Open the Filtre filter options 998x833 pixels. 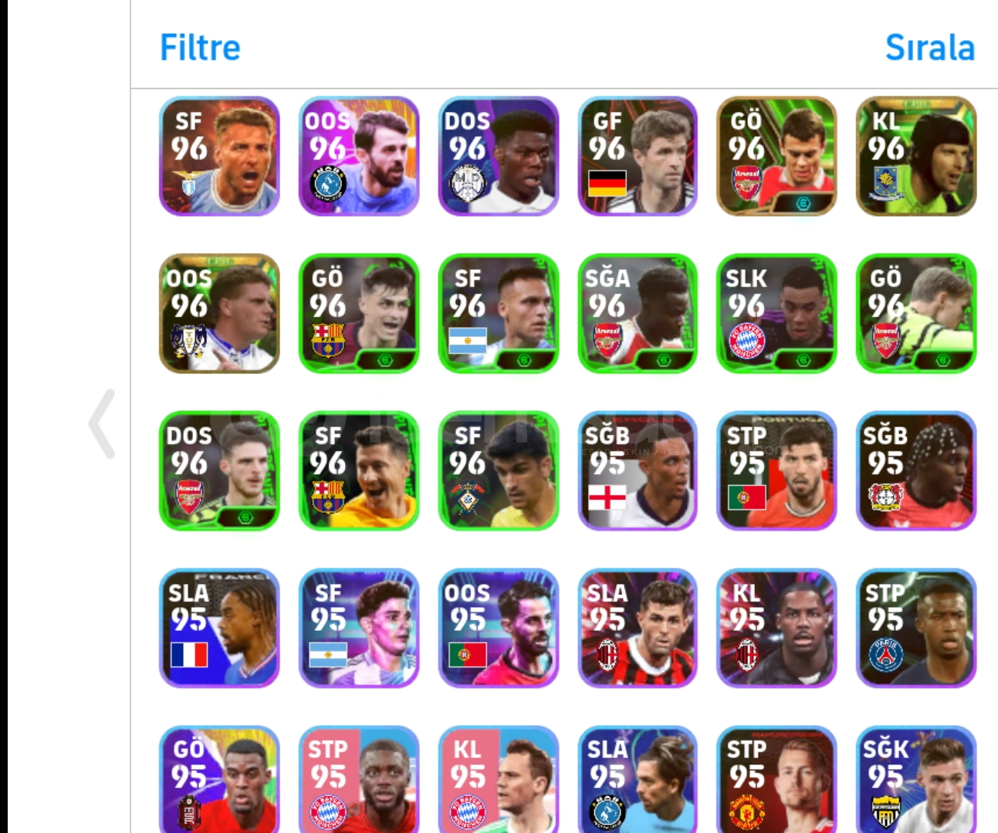click(x=200, y=47)
